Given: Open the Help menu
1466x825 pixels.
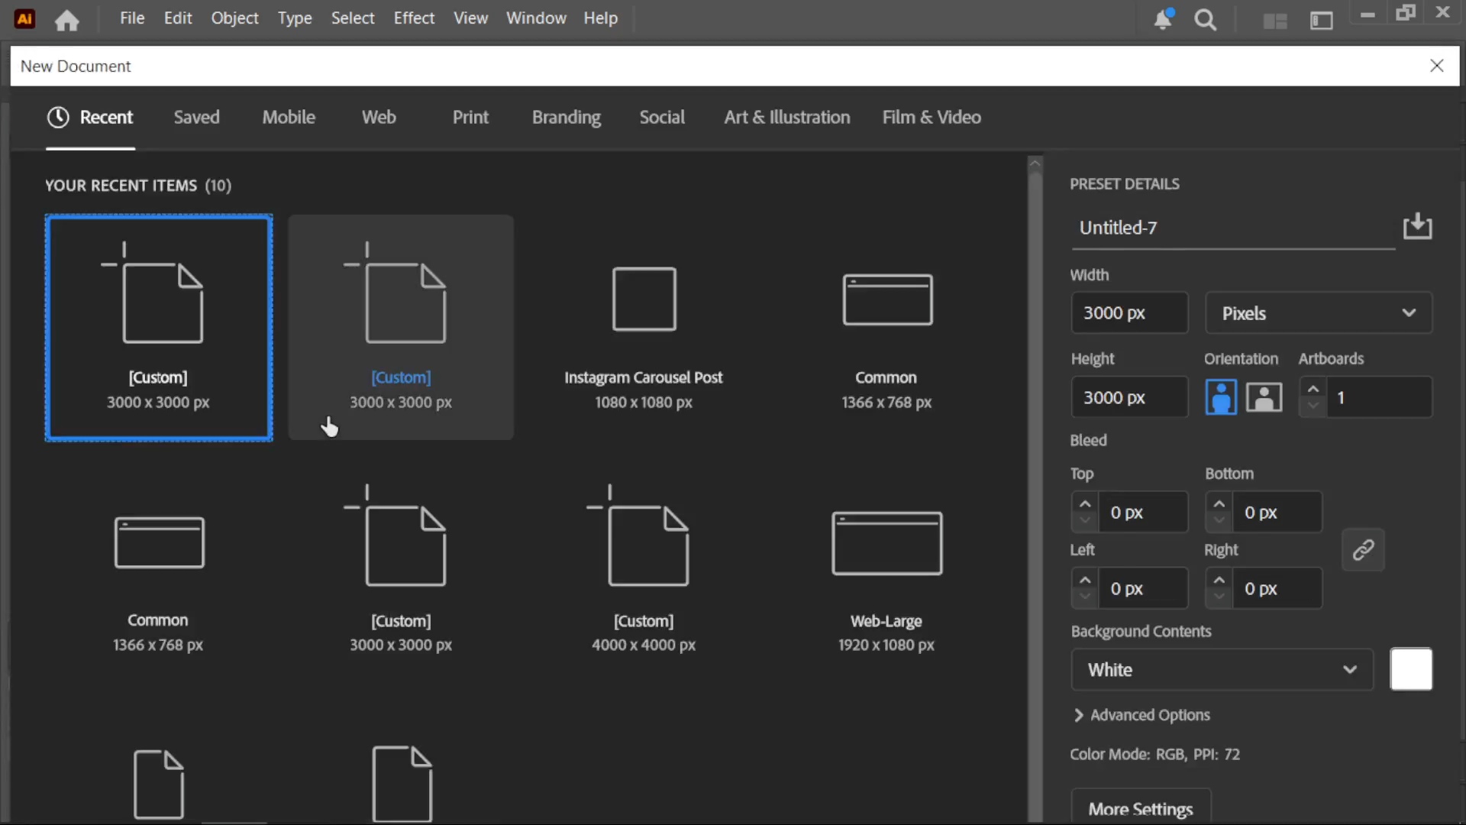Looking at the screenshot, I should coord(601,18).
